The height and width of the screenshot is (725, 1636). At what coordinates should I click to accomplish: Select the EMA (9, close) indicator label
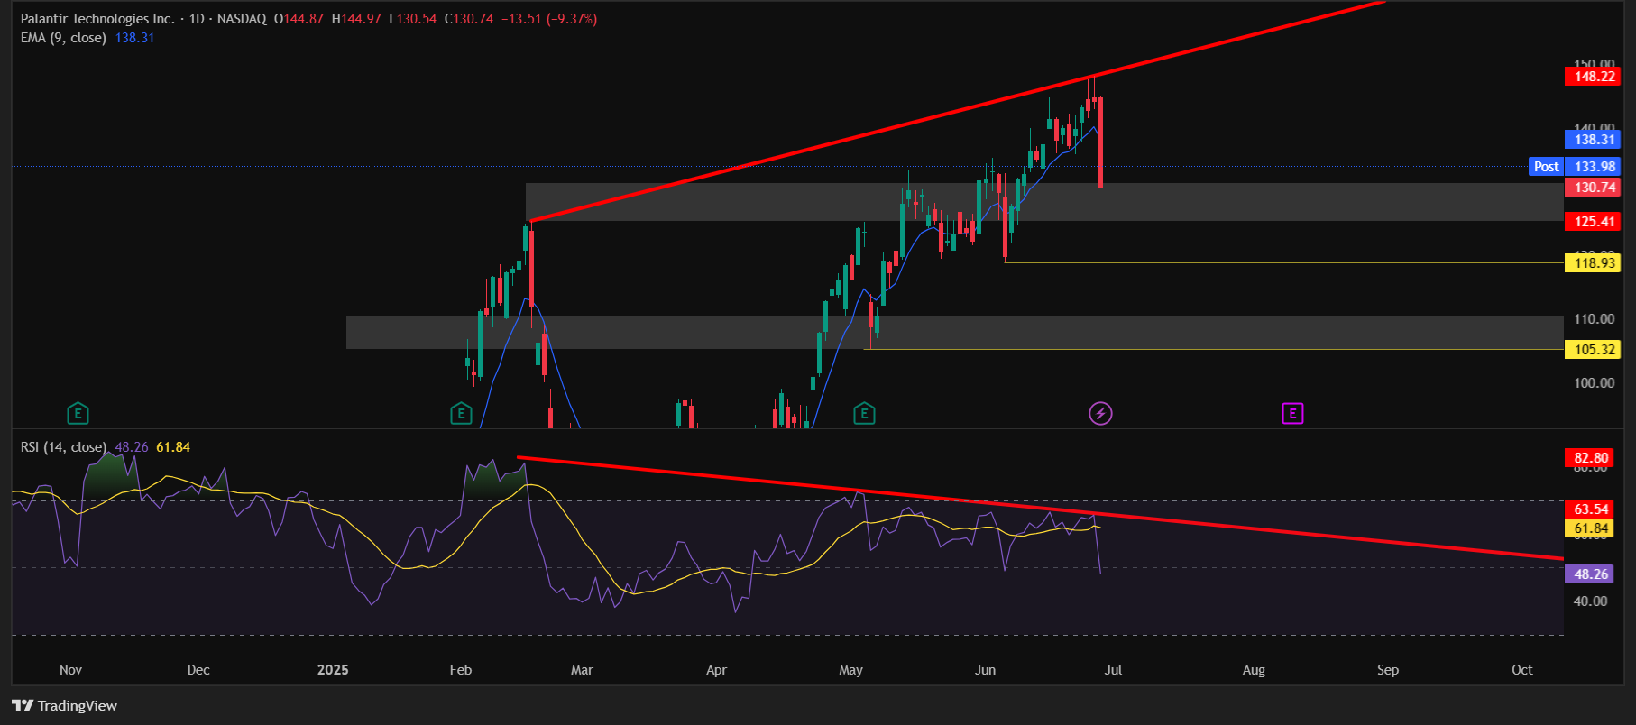click(63, 38)
